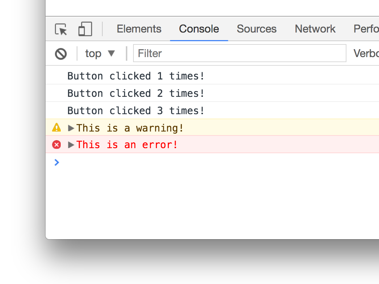379x284 pixels.
Task: Select the inspect element tool
Action: (x=61, y=30)
